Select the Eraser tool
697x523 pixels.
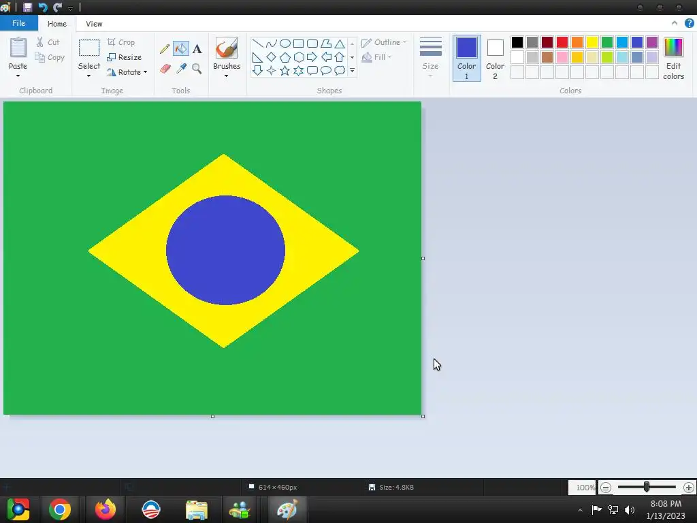pyautogui.click(x=165, y=69)
